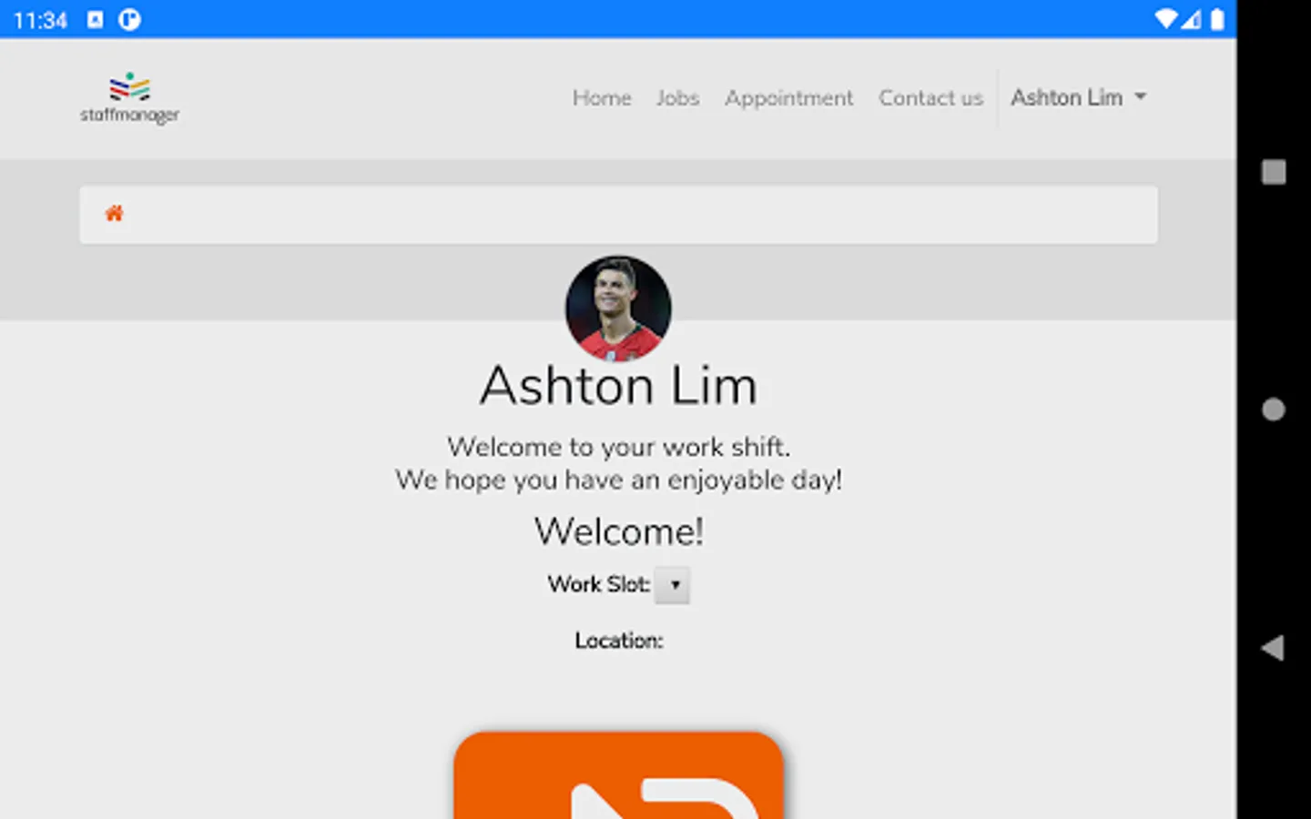The image size is (1311, 819).
Task: Open the Appointment page
Action: pos(788,98)
